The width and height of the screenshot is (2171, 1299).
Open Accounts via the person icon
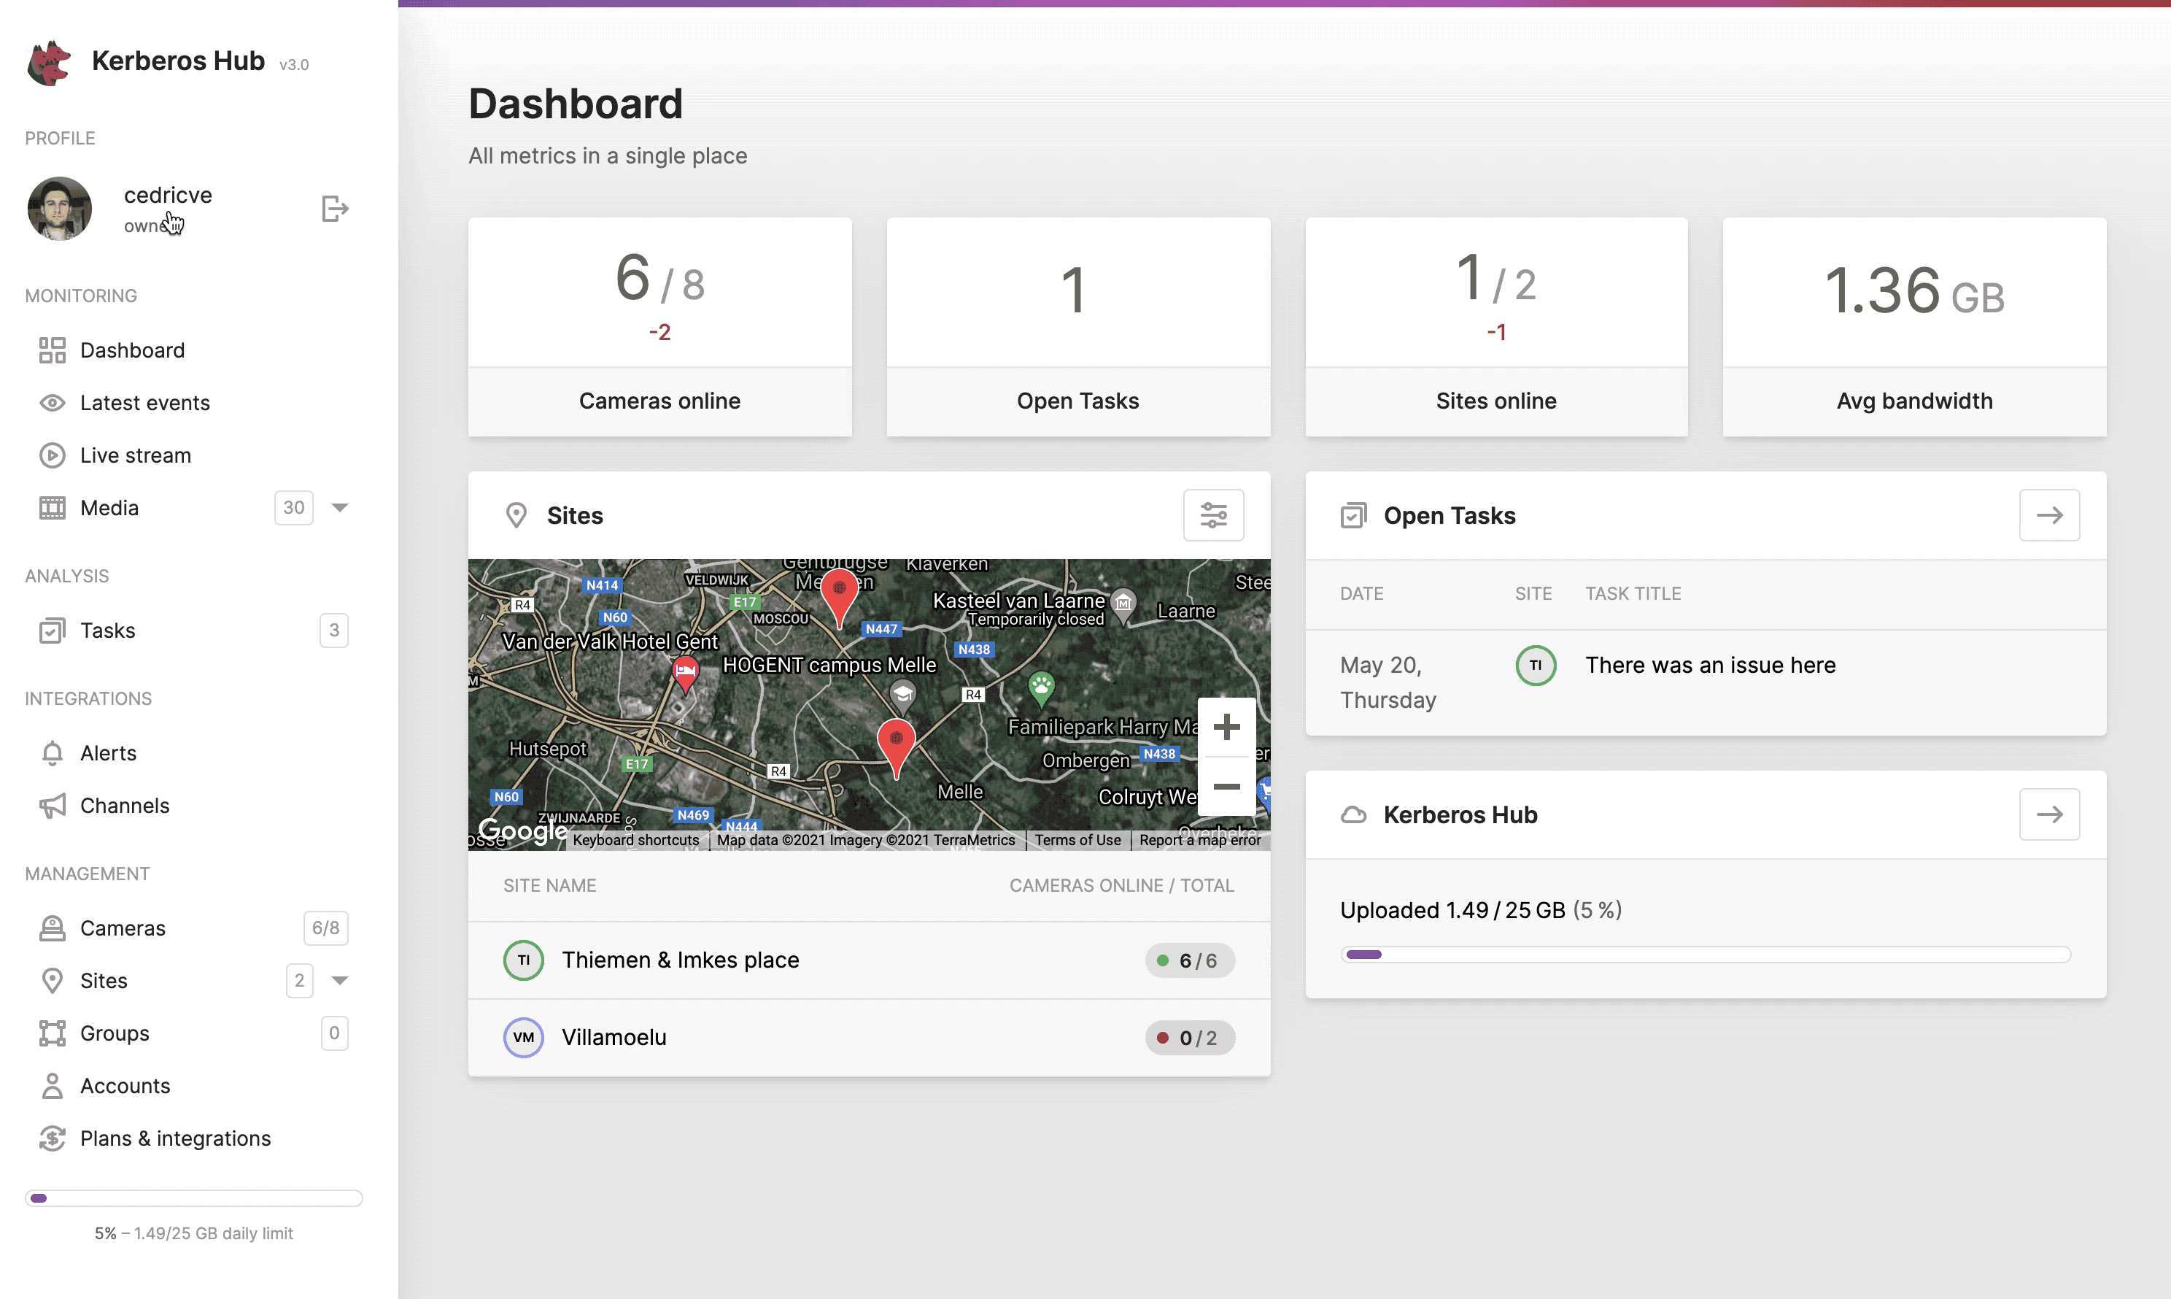pos(52,1085)
